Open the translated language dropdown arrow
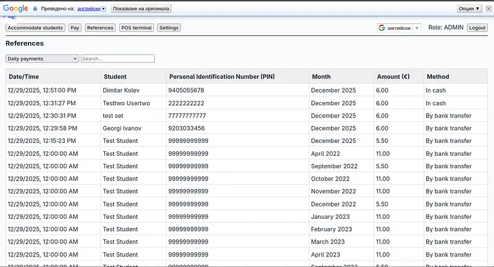The width and height of the screenshot is (494, 267). (103, 9)
